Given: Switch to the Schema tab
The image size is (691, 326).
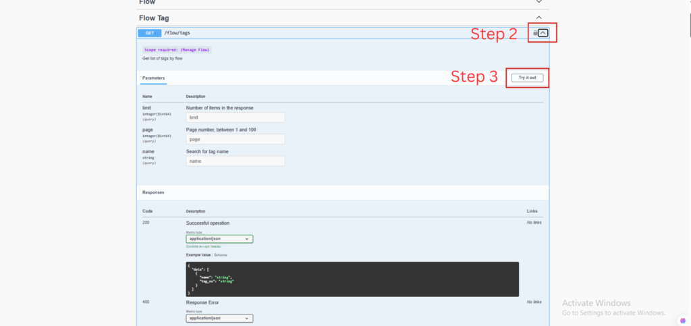Looking at the screenshot, I should [x=221, y=254].
